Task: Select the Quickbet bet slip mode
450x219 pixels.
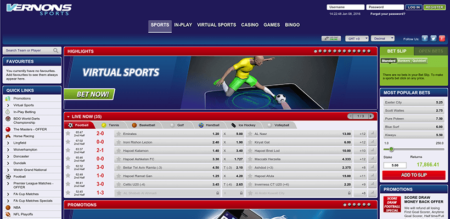Action: pos(419,61)
